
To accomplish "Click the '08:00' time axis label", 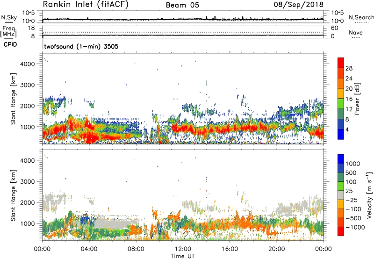I will [x=136, y=249].
